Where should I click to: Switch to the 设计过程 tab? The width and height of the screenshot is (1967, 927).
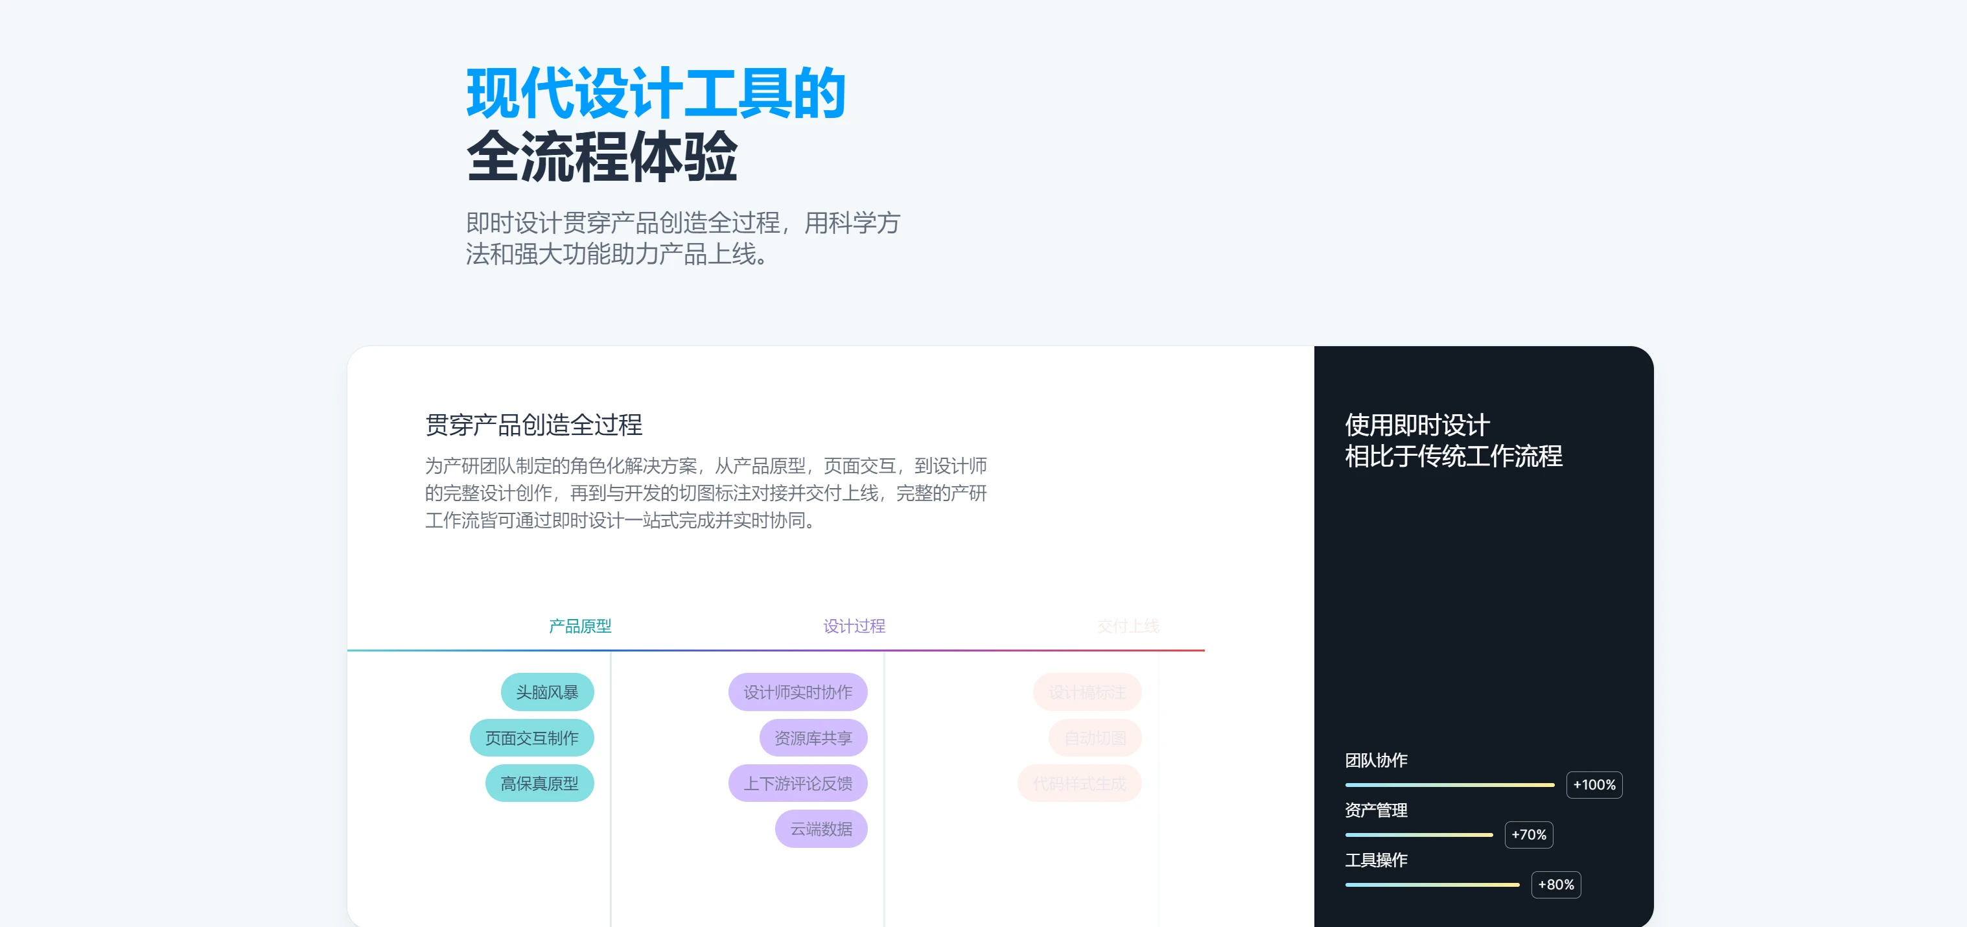coord(854,626)
